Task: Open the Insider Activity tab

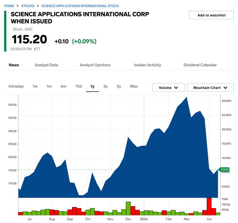Action: coord(147,65)
